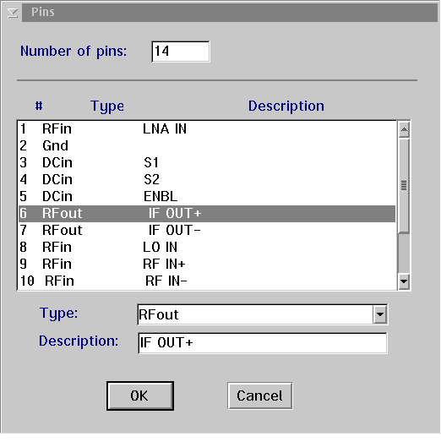
Task: Select highlighted pin 6 IF OUT+ row
Action: click(x=207, y=214)
